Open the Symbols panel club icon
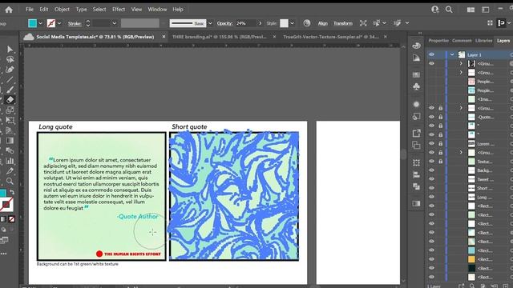Image resolution: width=513 pixels, height=288 pixels. click(416, 86)
